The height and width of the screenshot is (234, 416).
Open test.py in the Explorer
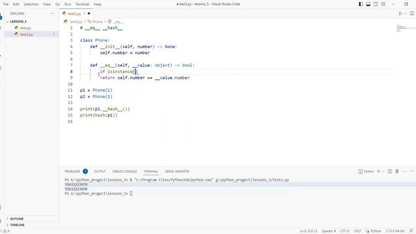coord(25,28)
